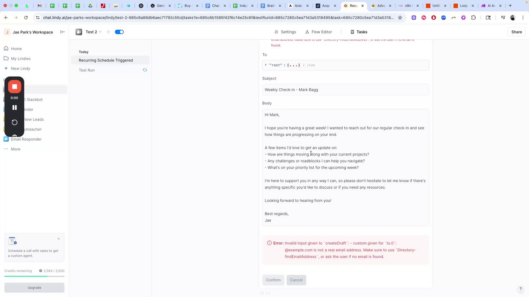Screen dimensions: 529x297
Task: Restart the recording with the circular arrow
Action: click(14, 123)
